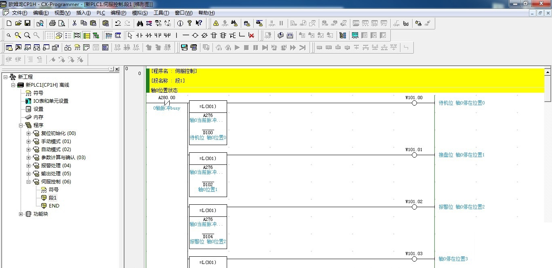The image size is (552, 268).
Task: Toggle grid display in ladder view
Action: 49,35
